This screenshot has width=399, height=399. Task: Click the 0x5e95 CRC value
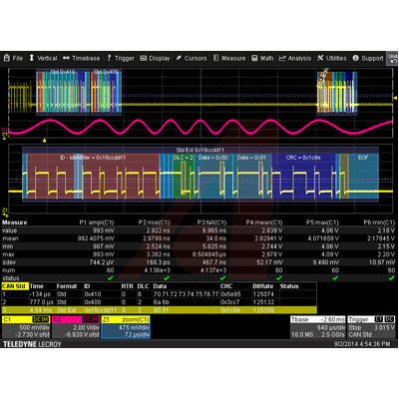click(230, 294)
